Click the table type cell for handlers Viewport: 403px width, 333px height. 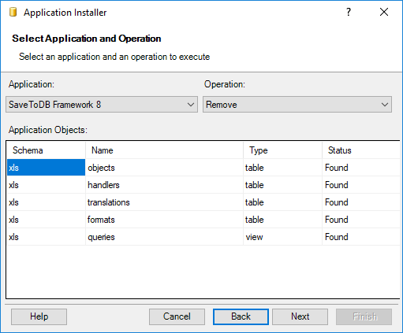coord(282,185)
